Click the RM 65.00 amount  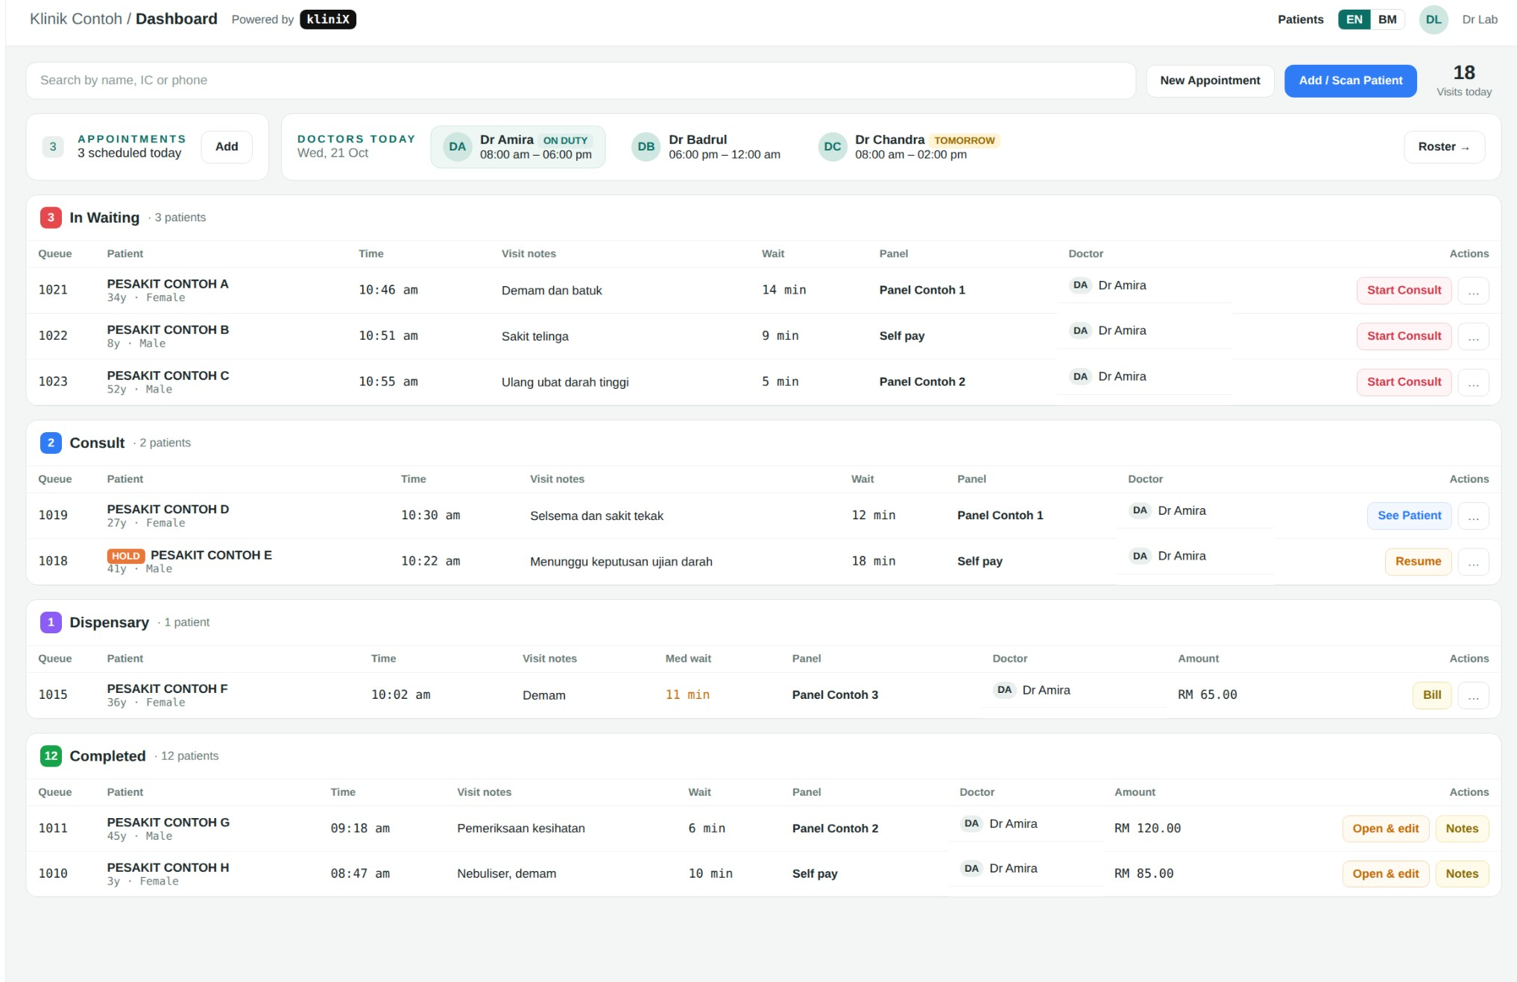[1207, 695]
